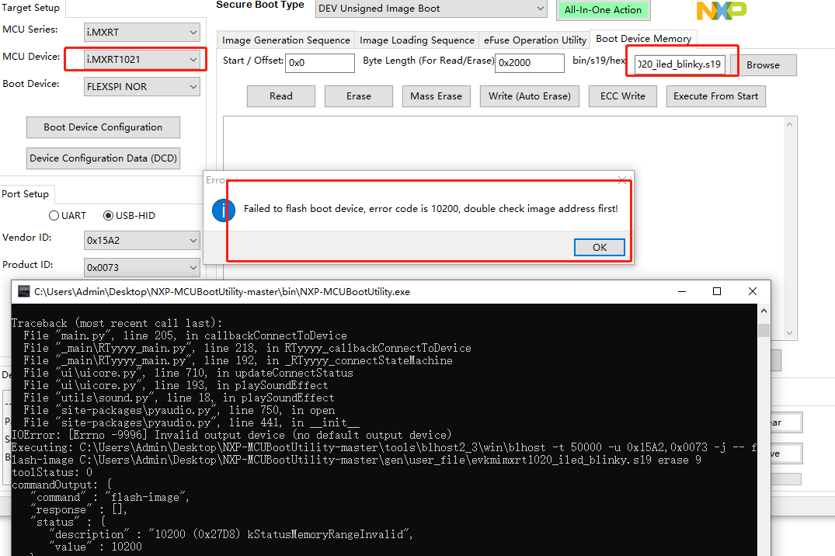
Task: Select the Boot Device Memory tab
Action: (644, 38)
